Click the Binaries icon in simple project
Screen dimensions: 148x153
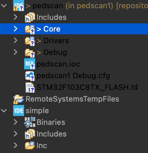point(30,122)
